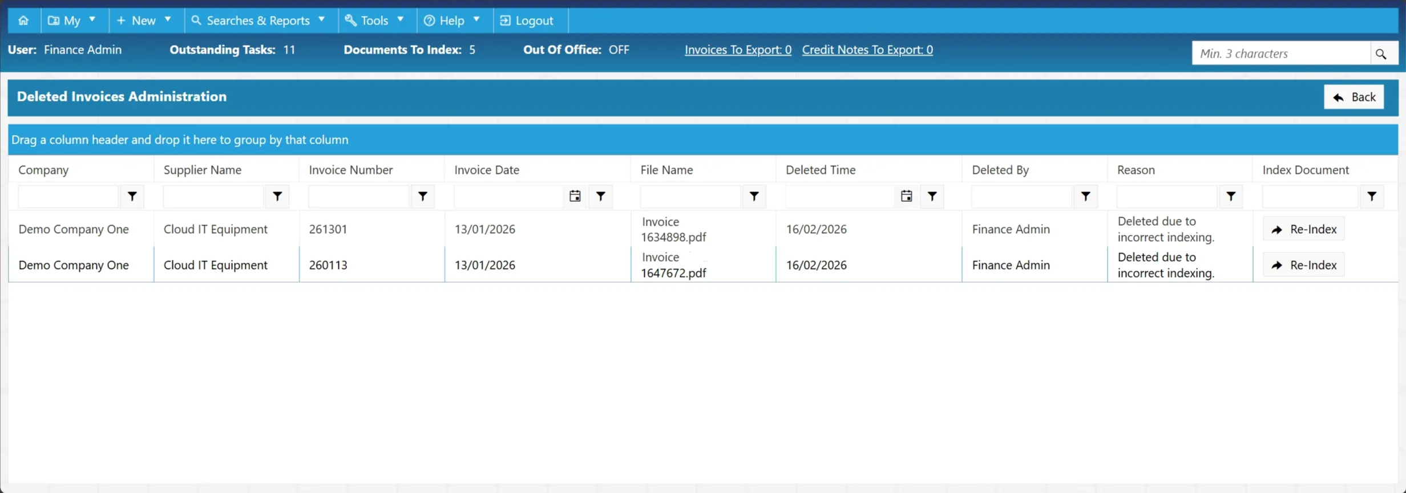This screenshot has height=493, width=1406.
Task: Click the Invoice Number filter text box
Action: coord(359,196)
